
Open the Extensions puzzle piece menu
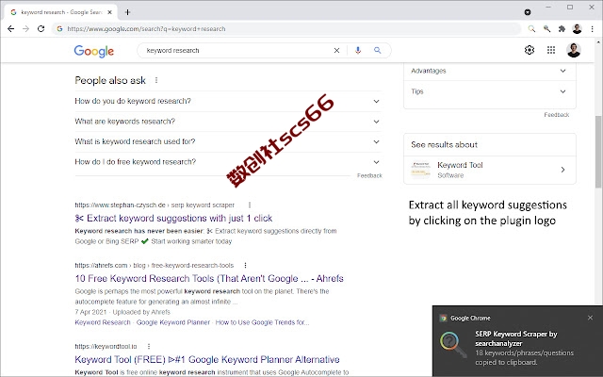click(562, 29)
